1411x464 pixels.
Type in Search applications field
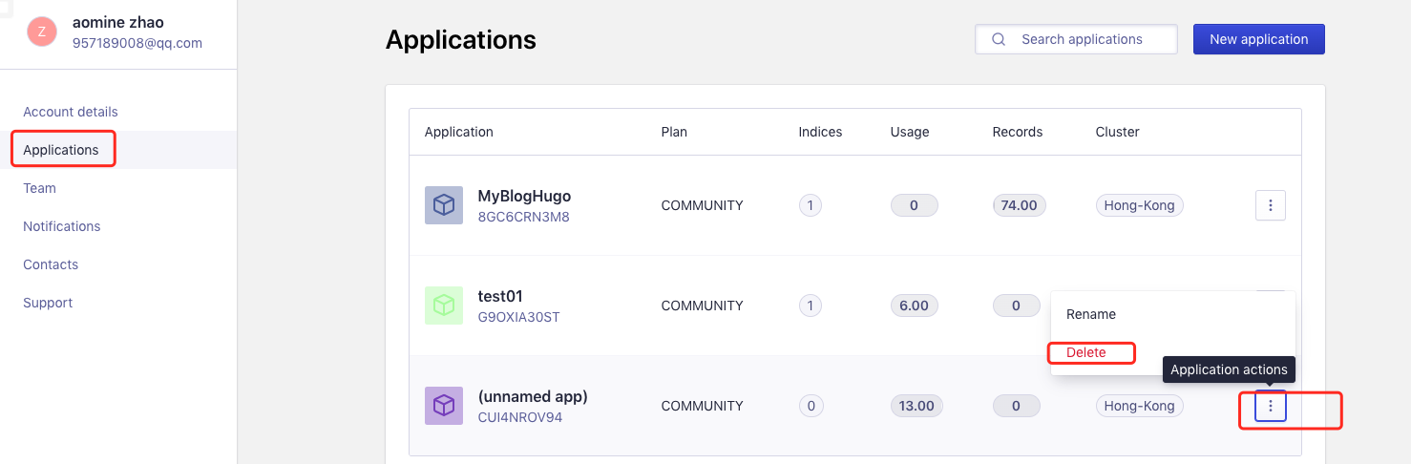tap(1088, 39)
